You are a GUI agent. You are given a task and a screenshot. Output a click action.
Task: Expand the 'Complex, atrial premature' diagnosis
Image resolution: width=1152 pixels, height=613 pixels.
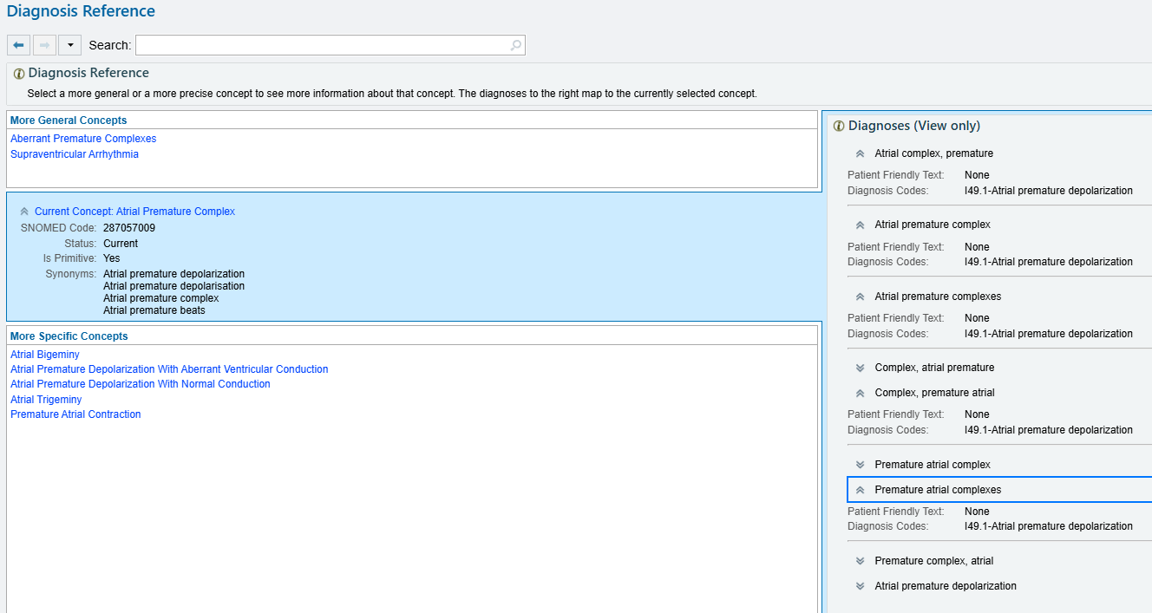[860, 368]
